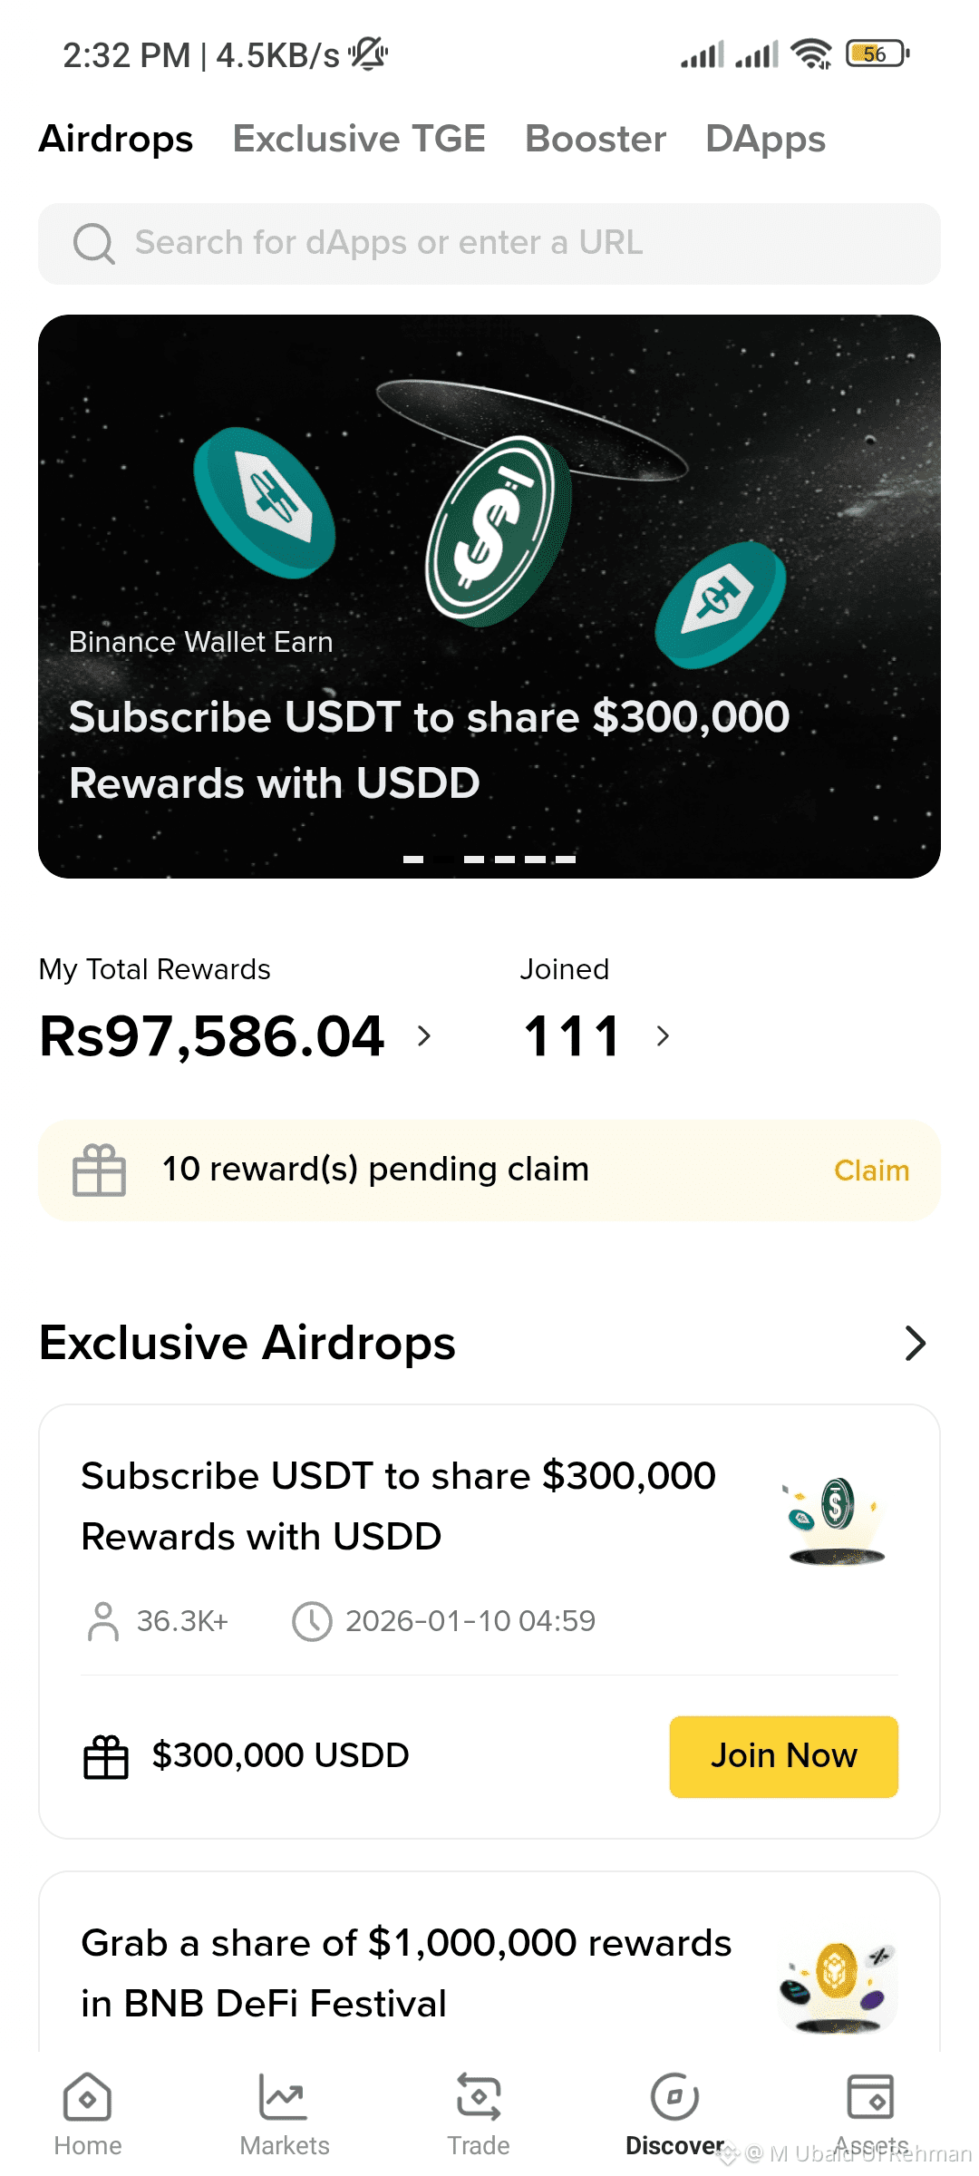Tap the search magnifier icon
Screen dimensions: 979x2176
93,243
